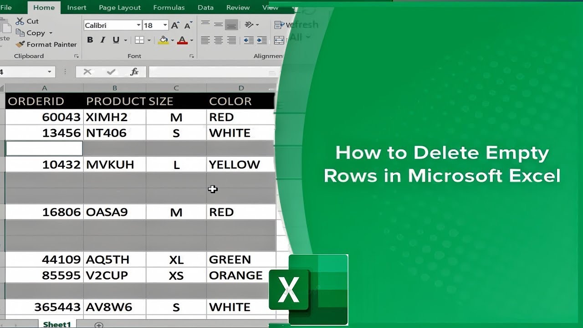
Task: Select cell containing MVKUH
Action: [115, 164]
